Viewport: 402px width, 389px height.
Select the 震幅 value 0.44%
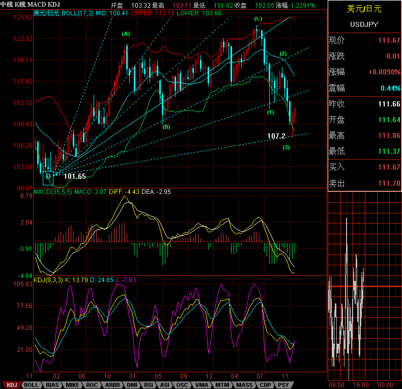coord(390,88)
